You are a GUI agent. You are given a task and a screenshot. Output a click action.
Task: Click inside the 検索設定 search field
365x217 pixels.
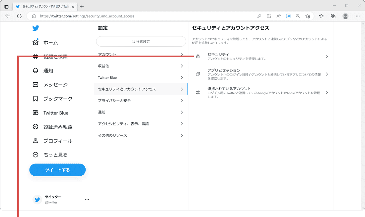pyautogui.click(x=141, y=41)
